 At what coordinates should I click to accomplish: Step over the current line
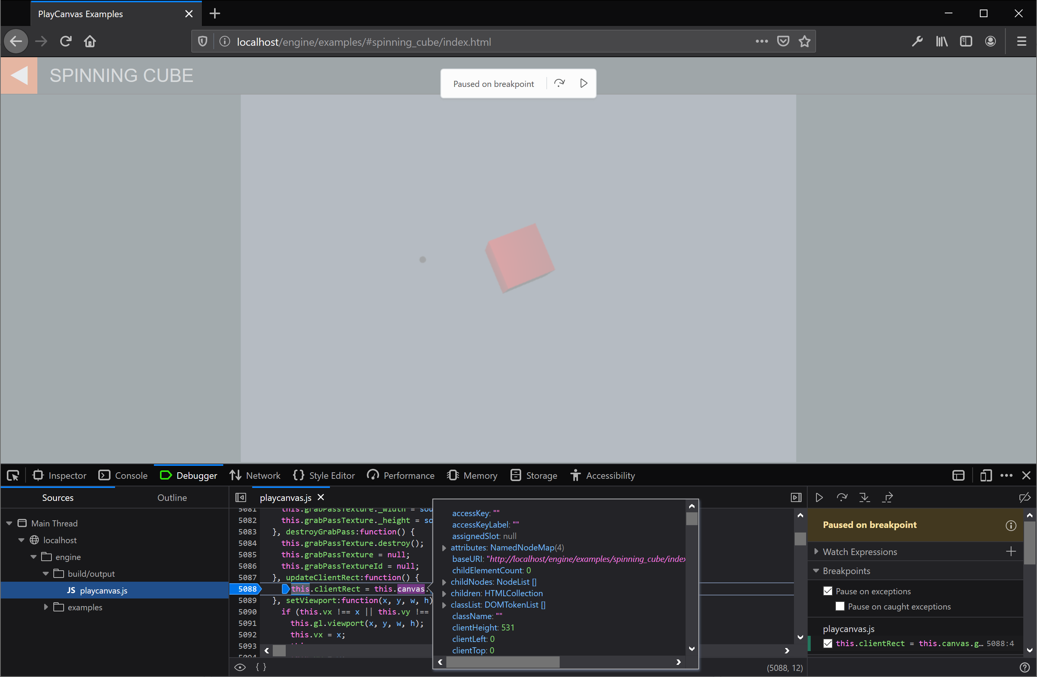[842, 497]
